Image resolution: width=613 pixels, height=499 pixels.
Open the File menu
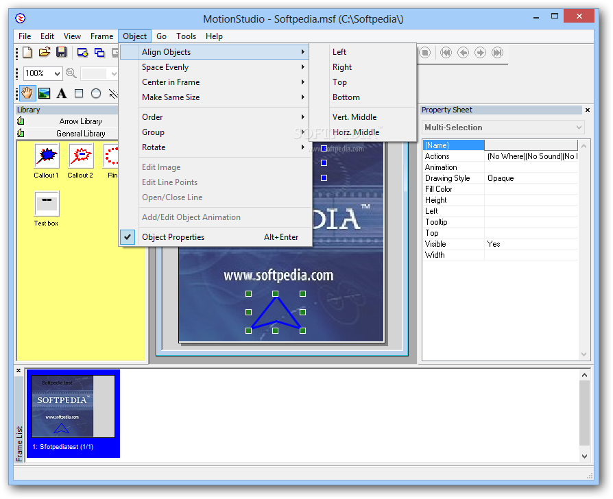(x=25, y=36)
